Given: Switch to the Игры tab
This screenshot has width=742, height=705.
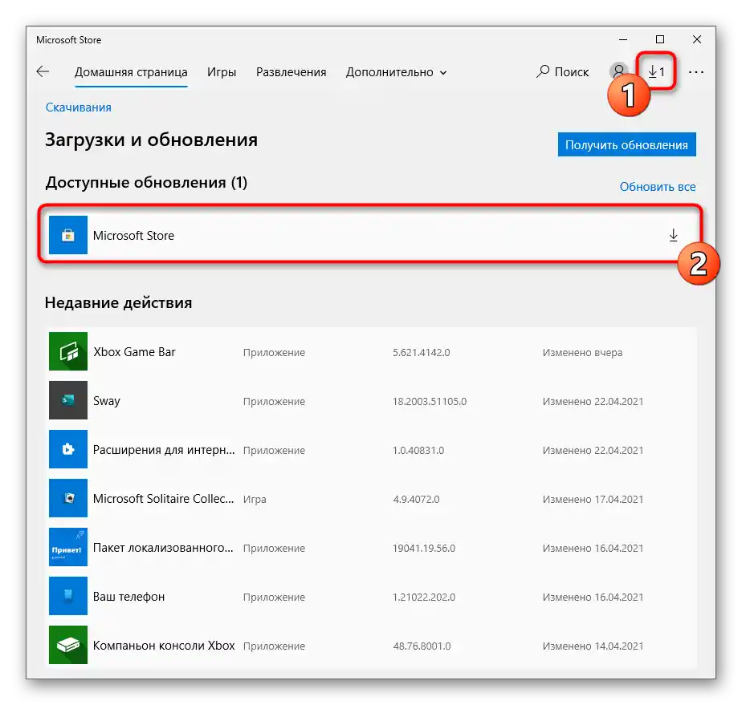Looking at the screenshot, I should pyautogui.click(x=222, y=72).
